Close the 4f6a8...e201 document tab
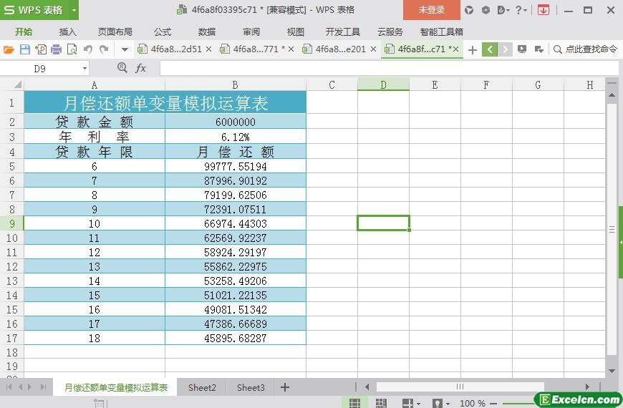Image resolution: width=623 pixels, height=408 pixels. click(374, 49)
